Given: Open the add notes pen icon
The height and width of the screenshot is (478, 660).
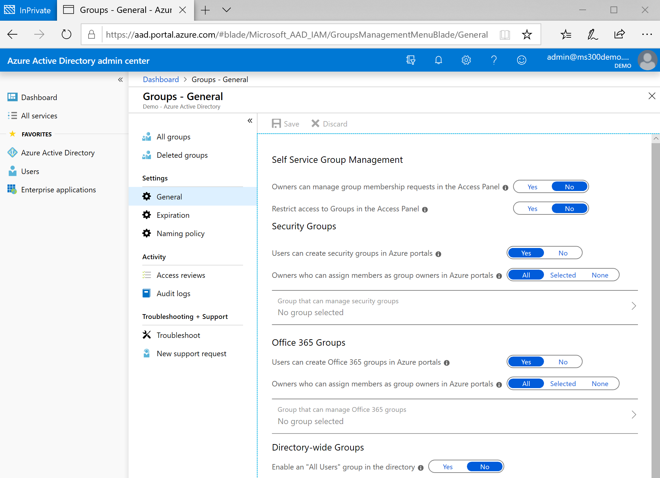Looking at the screenshot, I should pos(592,34).
